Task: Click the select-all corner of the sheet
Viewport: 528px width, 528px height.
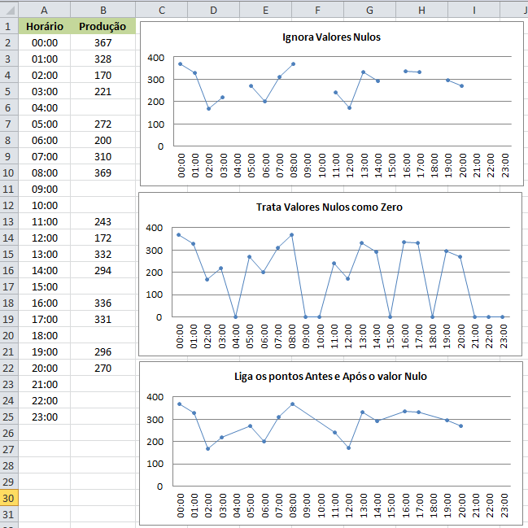Action: tap(8, 10)
